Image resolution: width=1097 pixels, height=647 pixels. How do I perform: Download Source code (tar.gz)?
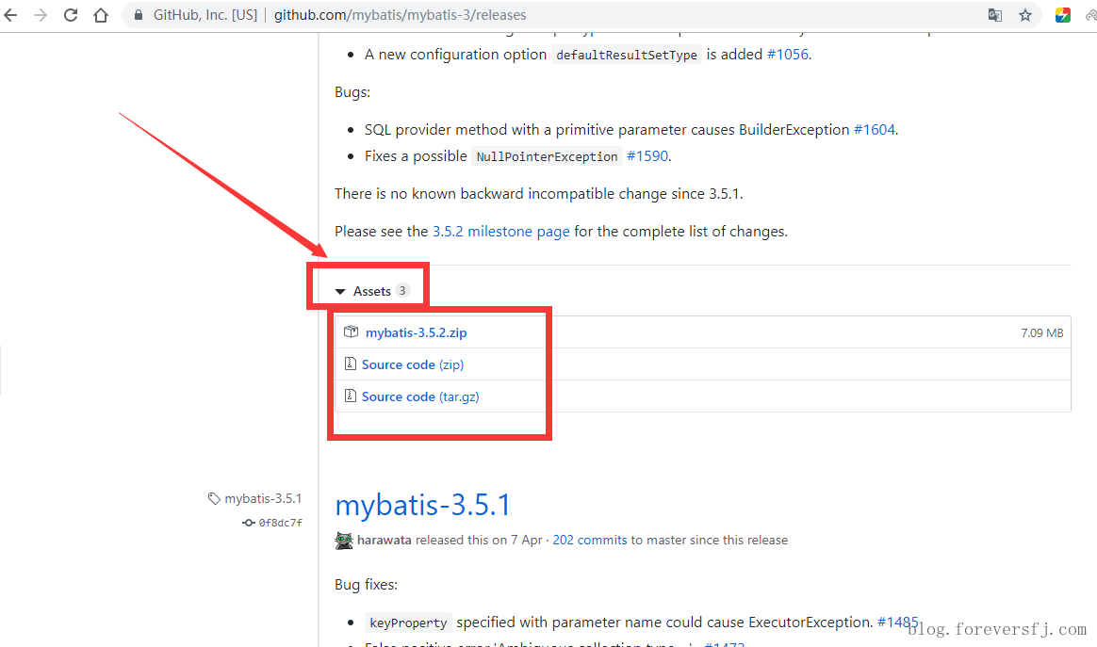click(x=419, y=396)
